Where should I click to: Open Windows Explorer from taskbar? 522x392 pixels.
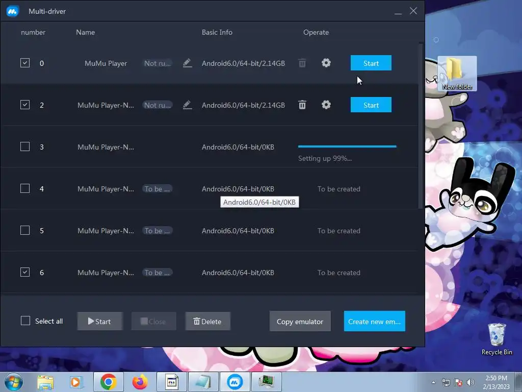tap(45, 382)
